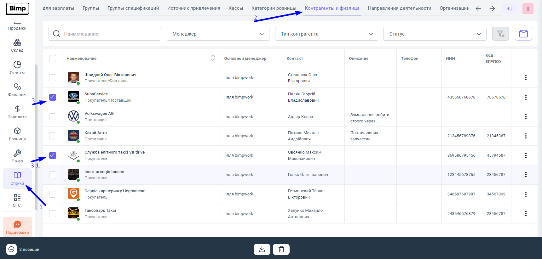
Task: Open the Китай Авто contractor name link
Action: pos(95,133)
